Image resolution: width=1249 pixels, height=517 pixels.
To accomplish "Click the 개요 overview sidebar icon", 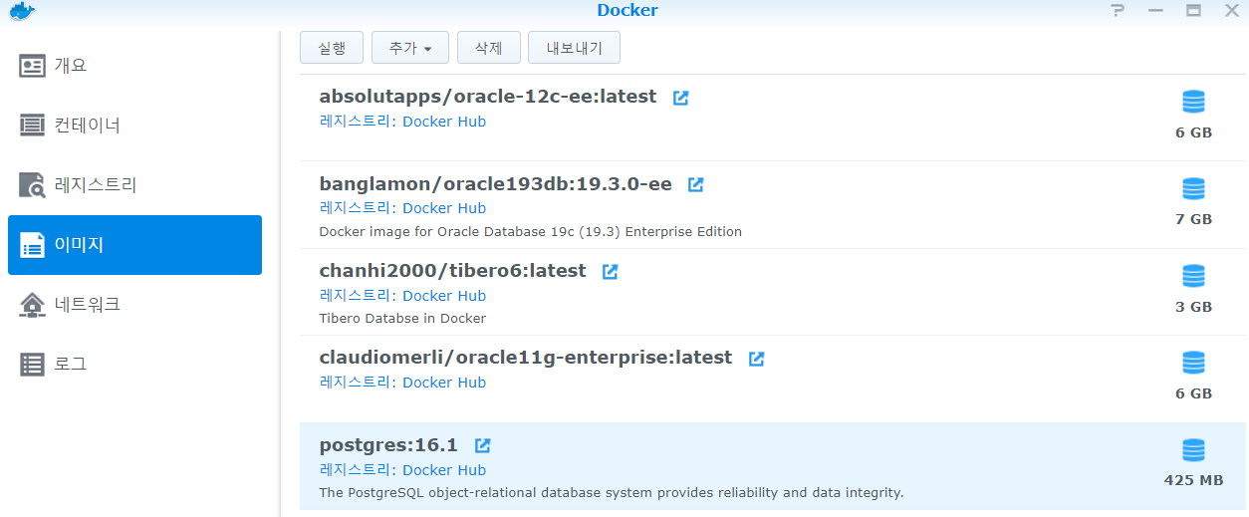I will click(33, 66).
